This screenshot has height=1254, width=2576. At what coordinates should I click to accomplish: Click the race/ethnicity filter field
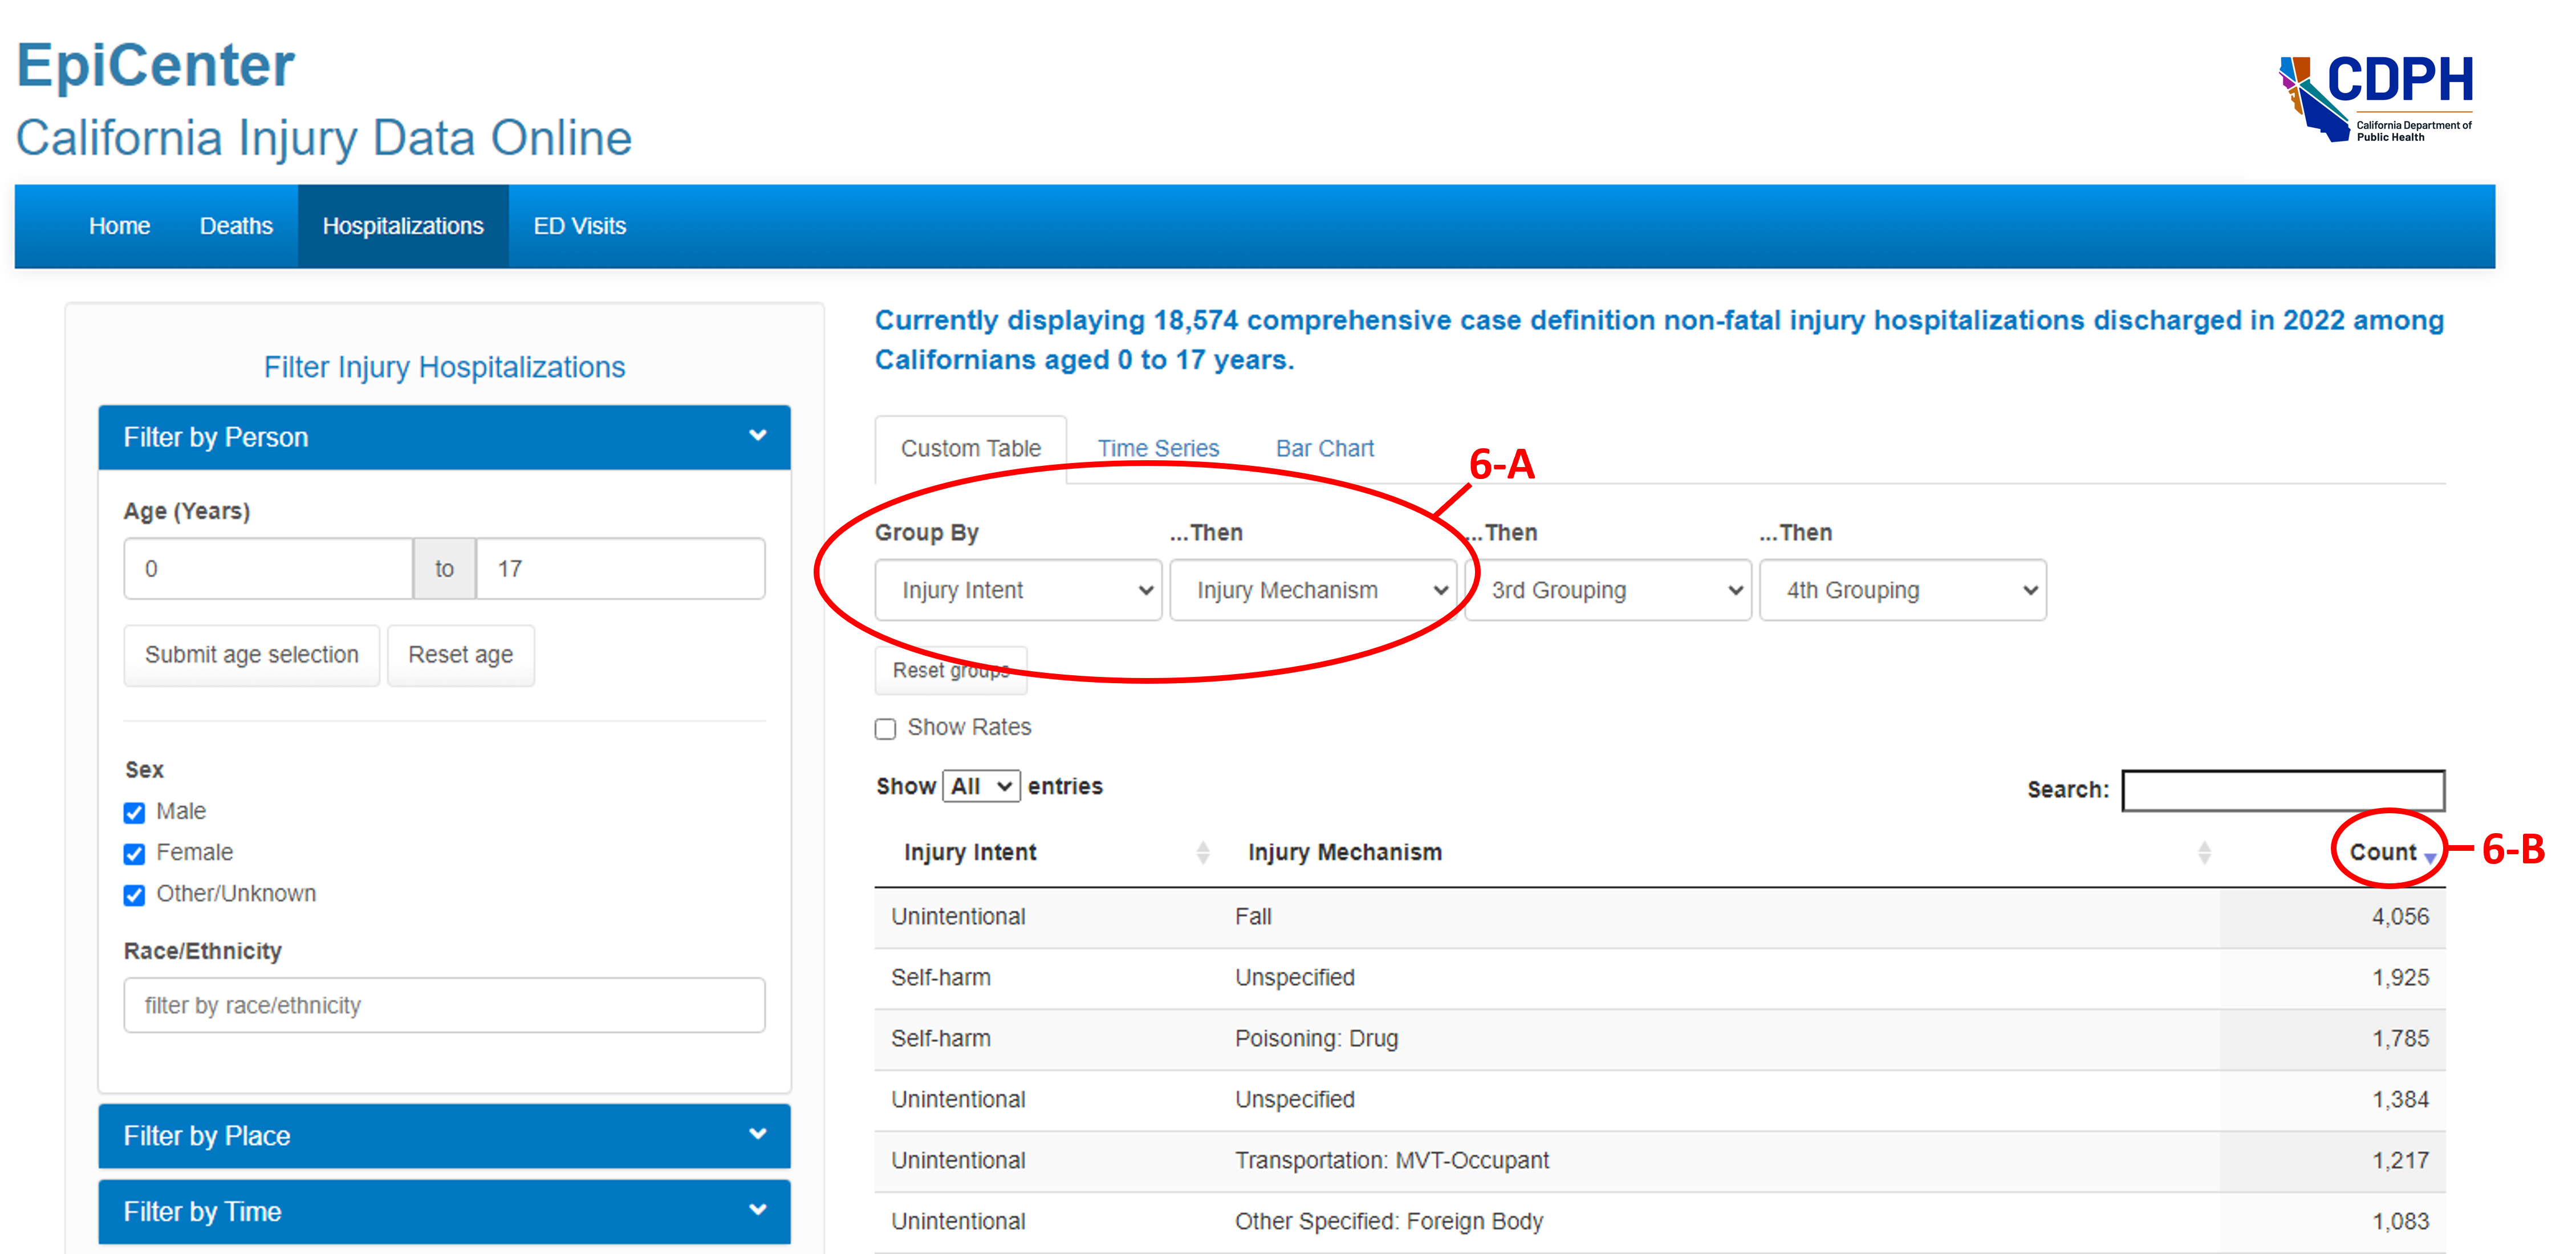click(x=444, y=1005)
